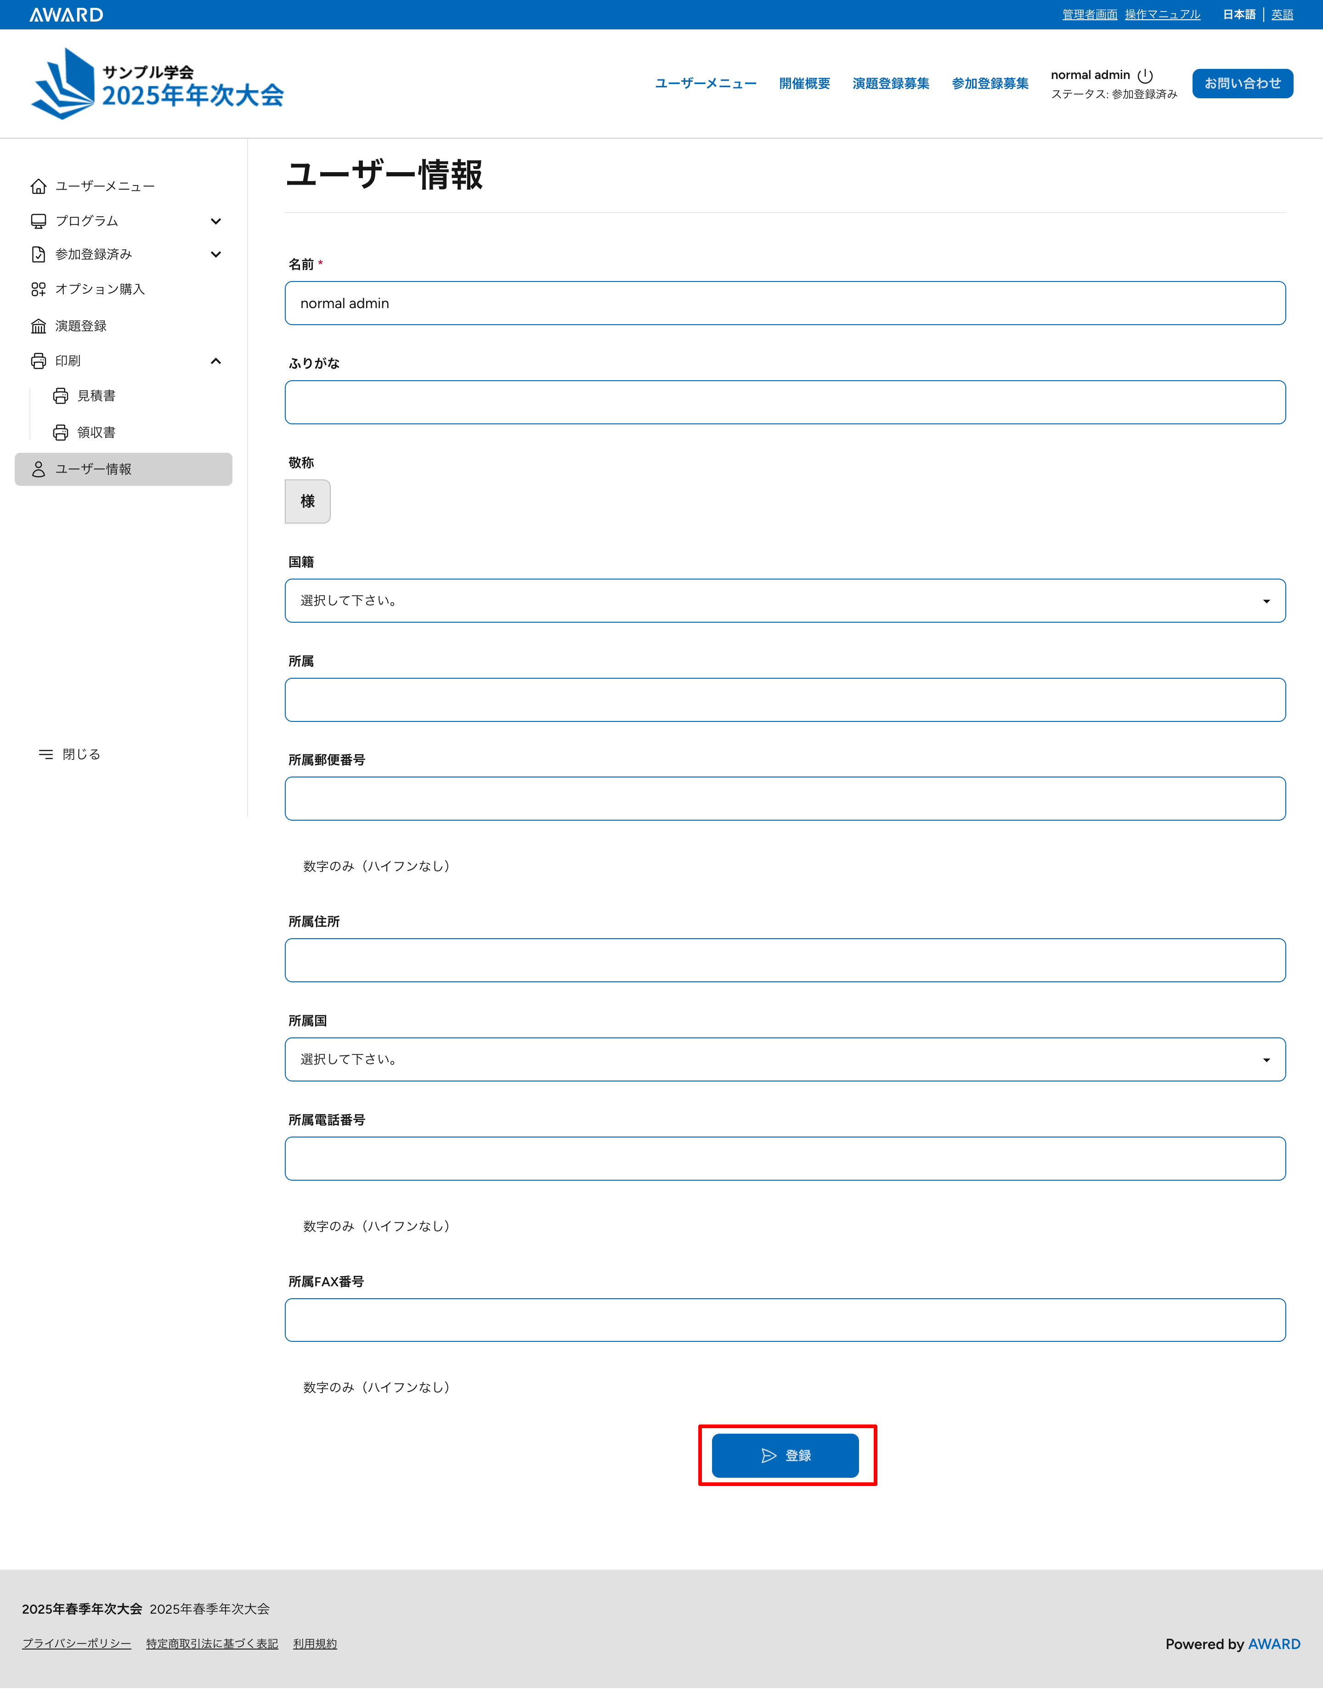Screen dimensions: 1323x1689
Task: Open ユーザーメニュー in the header navigation
Action: (x=706, y=83)
